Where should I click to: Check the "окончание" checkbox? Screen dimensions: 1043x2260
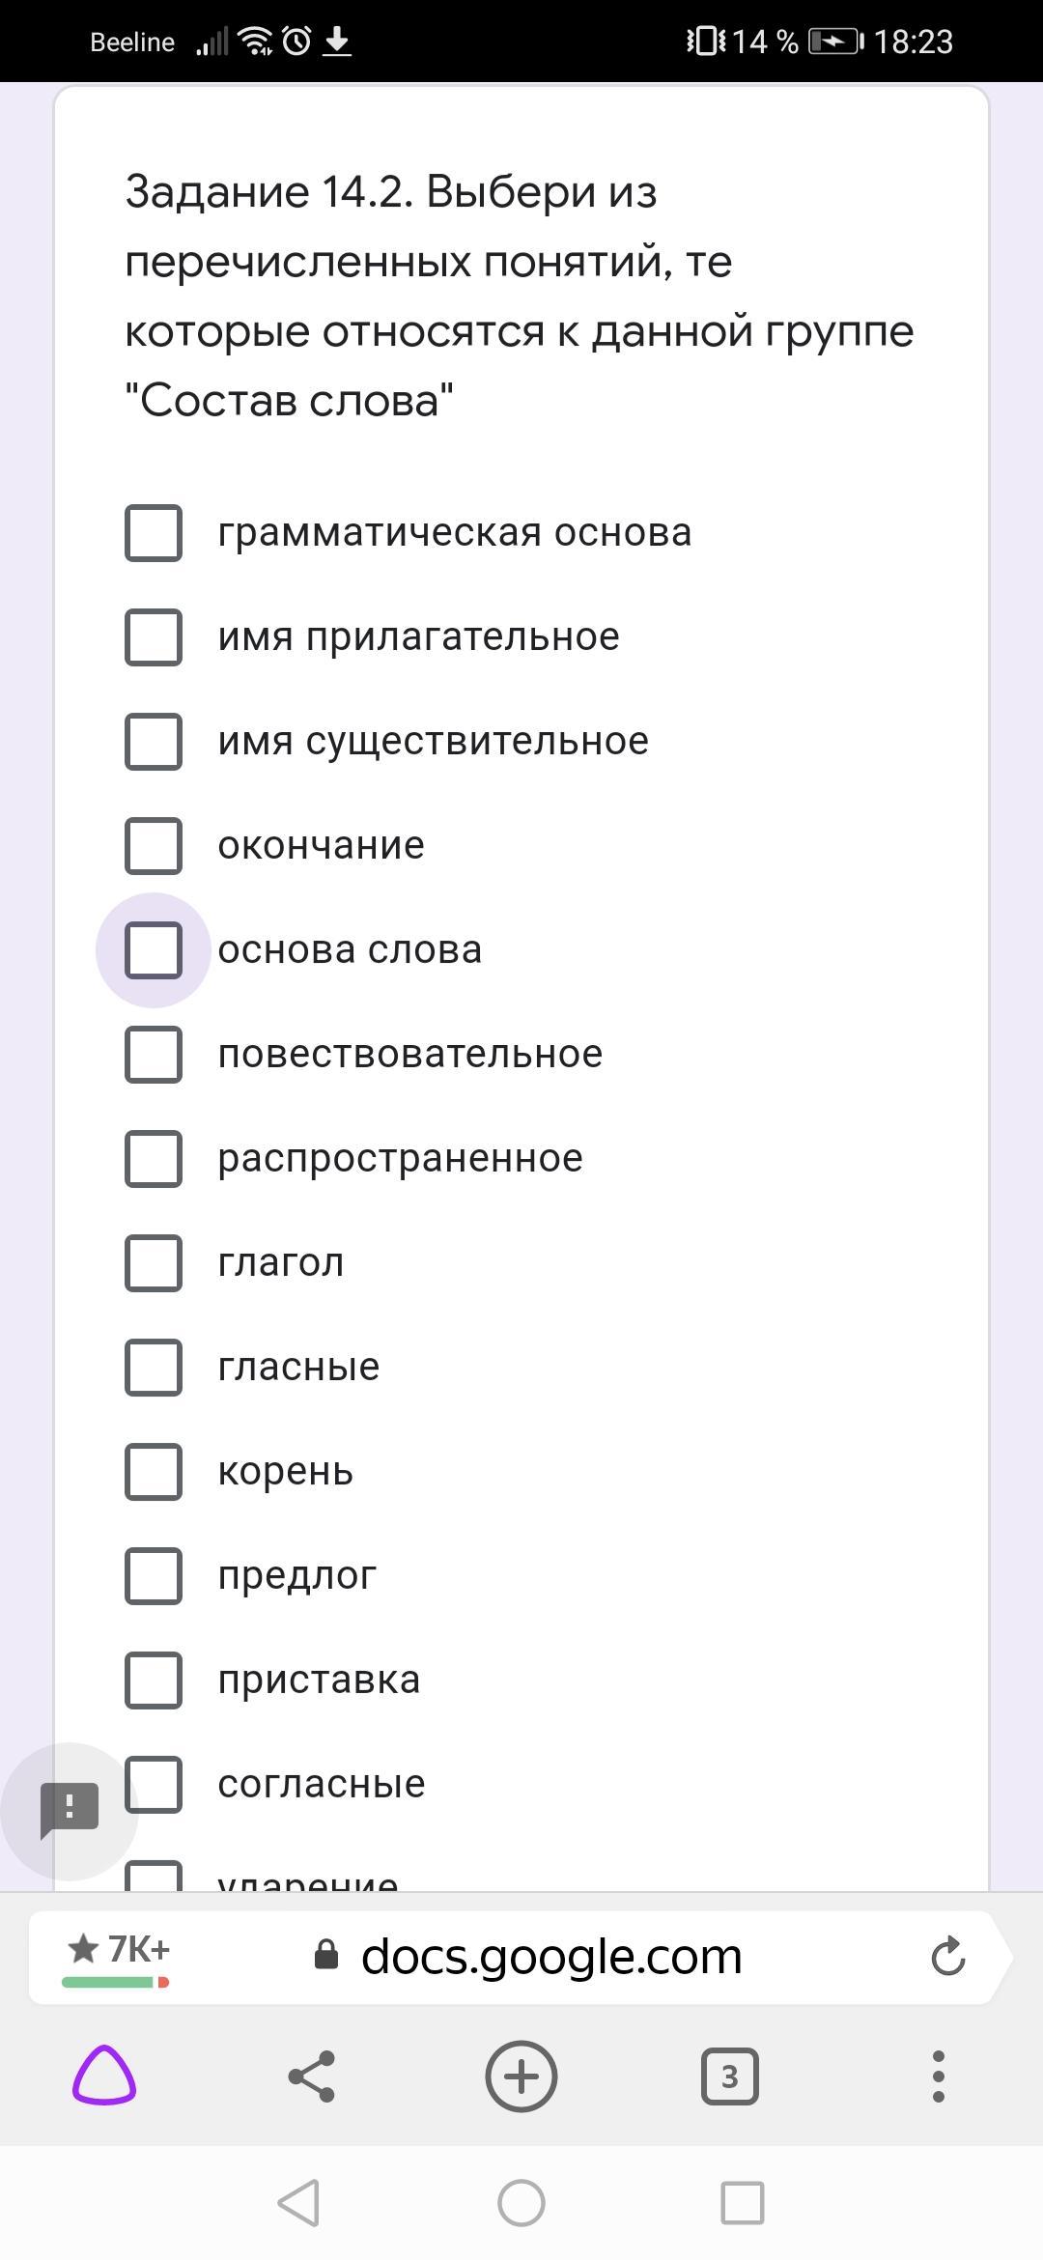coord(154,846)
